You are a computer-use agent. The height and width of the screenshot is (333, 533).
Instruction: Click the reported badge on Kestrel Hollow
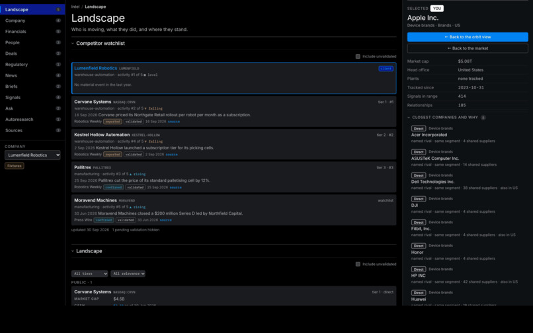tap(112, 154)
